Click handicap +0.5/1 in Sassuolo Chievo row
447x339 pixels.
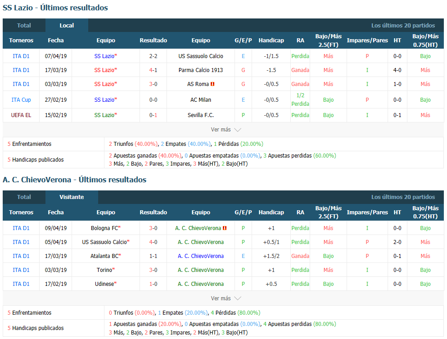click(271, 242)
